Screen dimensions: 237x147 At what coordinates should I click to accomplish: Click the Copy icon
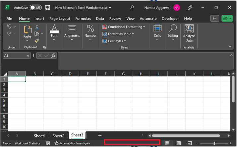coord(36,34)
